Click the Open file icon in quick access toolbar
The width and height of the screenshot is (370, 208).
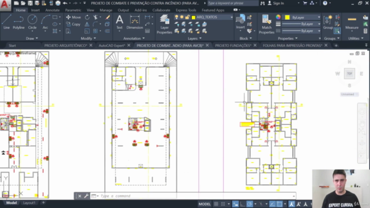point(23,3)
